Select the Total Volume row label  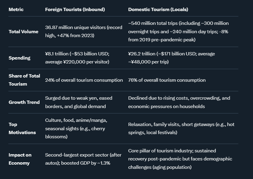23,31
